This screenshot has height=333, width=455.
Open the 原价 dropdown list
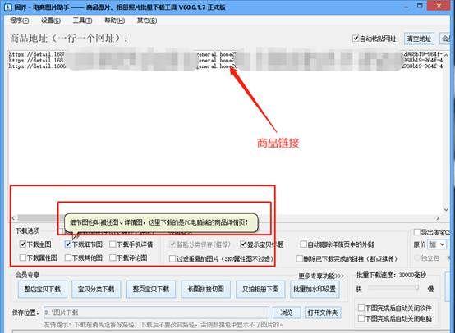pos(437,244)
